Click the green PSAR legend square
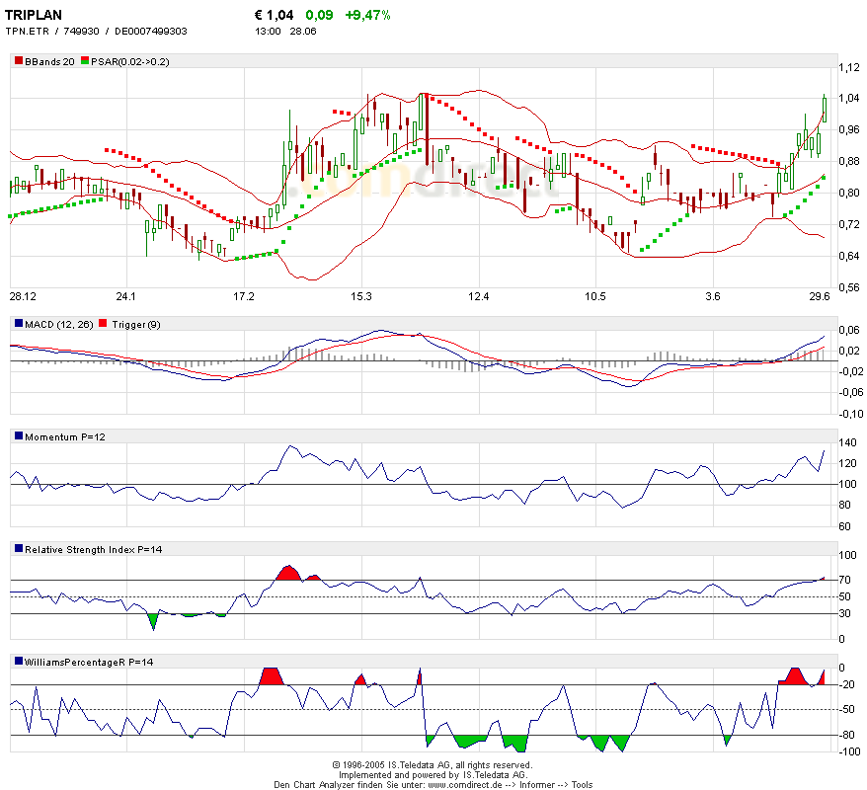This screenshot has width=867, height=790. (85, 61)
